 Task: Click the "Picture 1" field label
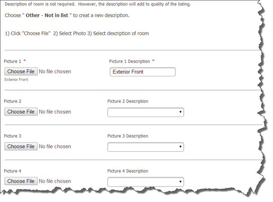click(12, 61)
